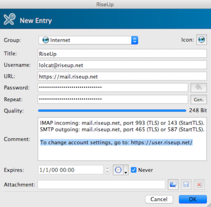Uncheck the Never expires checkbox

click(x=134, y=170)
